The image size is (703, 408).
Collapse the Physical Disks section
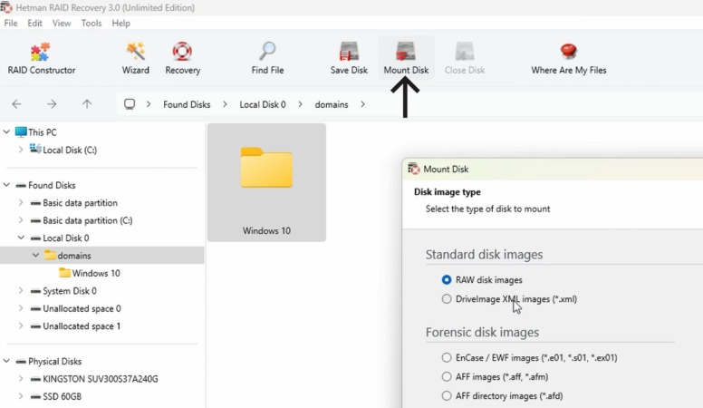[6, 361]
